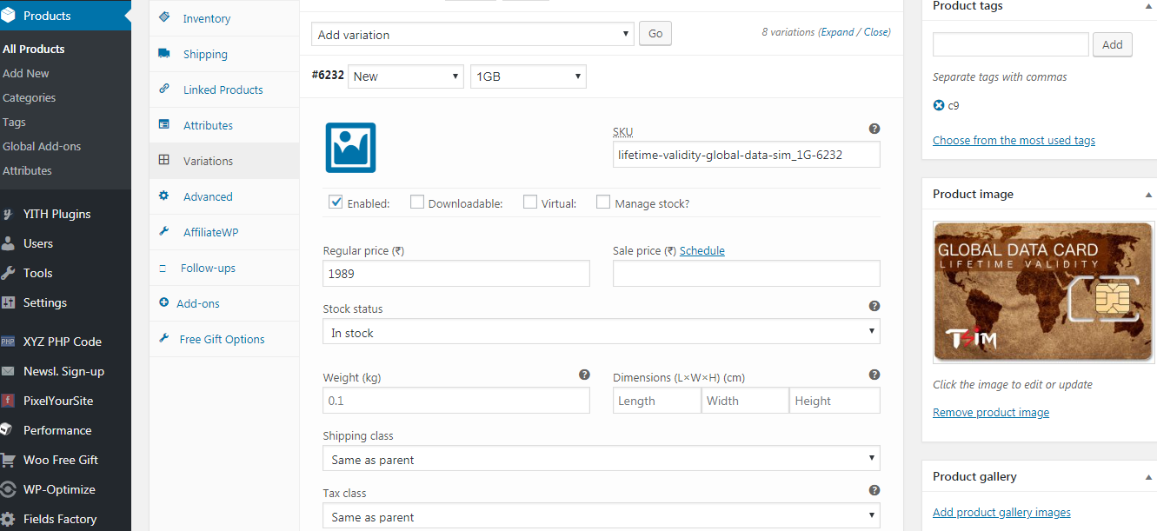Click the SKU input field
The width and height of the screenshot is (1157, 531).
coord(747,155)
